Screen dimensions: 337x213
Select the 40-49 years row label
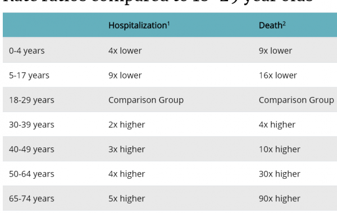31,149
